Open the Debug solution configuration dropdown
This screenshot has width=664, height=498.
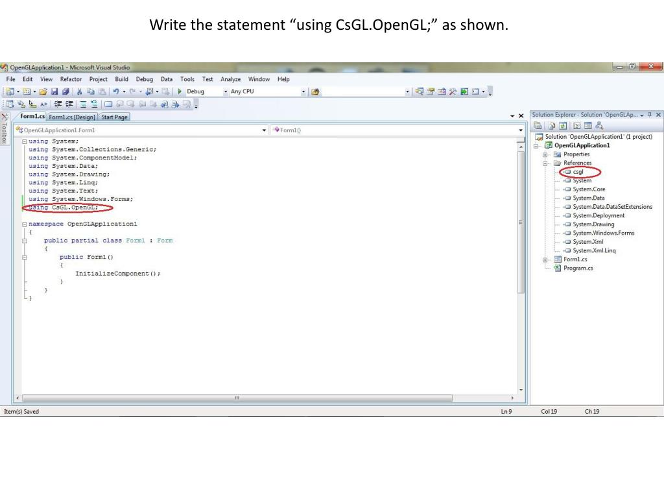coord(225,91)
